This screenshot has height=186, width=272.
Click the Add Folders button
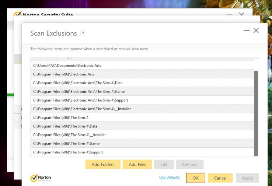tap(103, 164)
